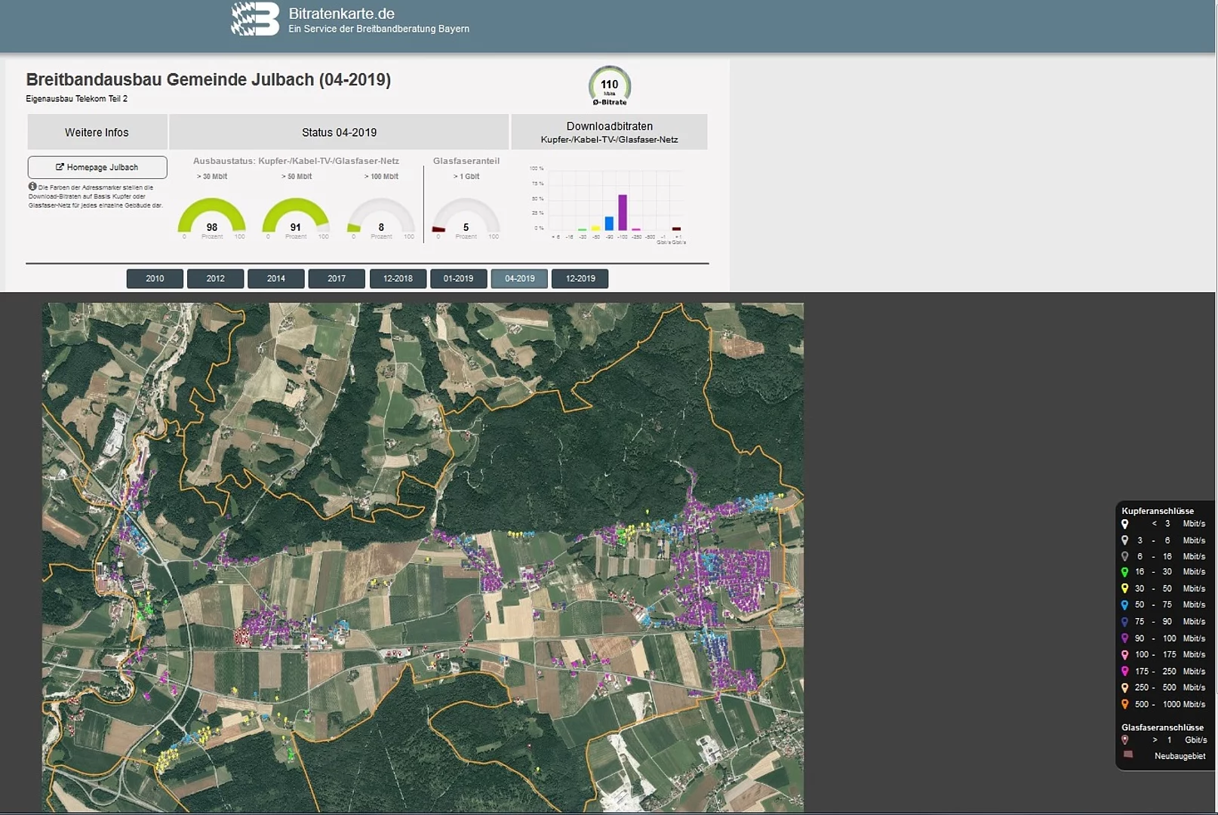
Task: Click the Neubaugebiet legend swatch
Action: tap(1128, 755)
